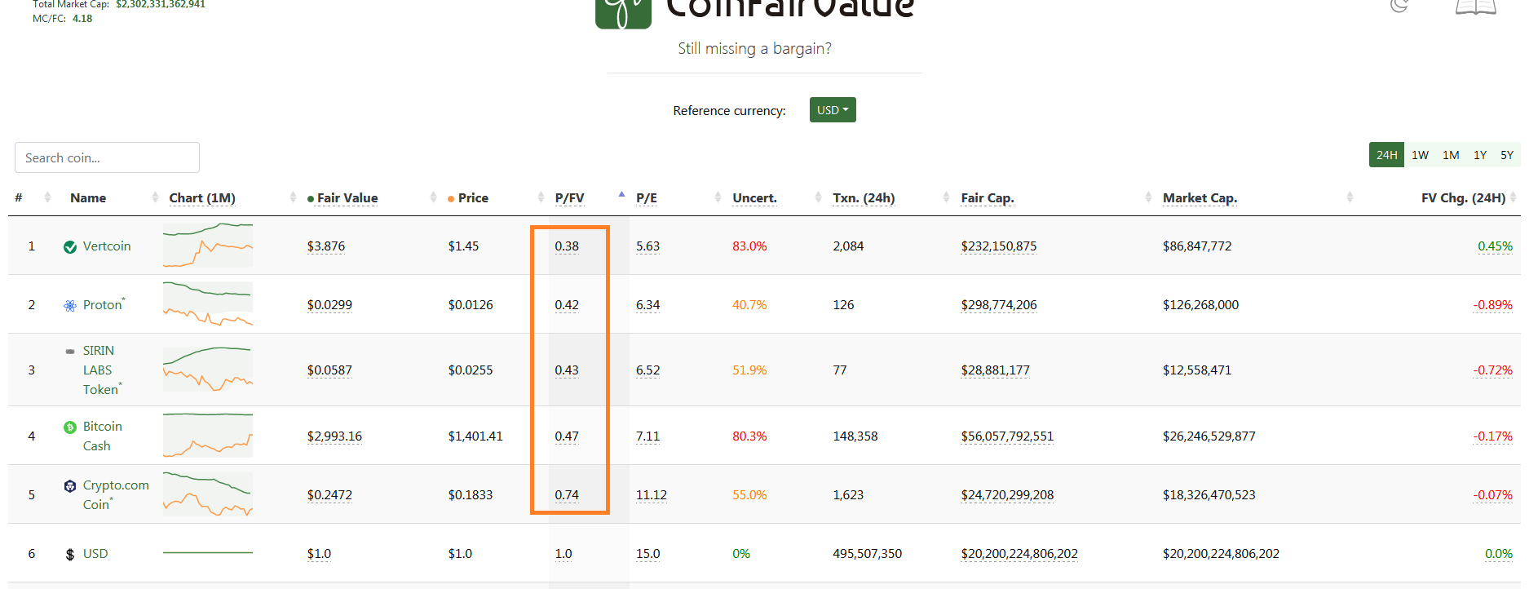The height and width of the screenshot is (589, 1529).
Task: Switch to the 1W time range
Action: [1420, 155]
